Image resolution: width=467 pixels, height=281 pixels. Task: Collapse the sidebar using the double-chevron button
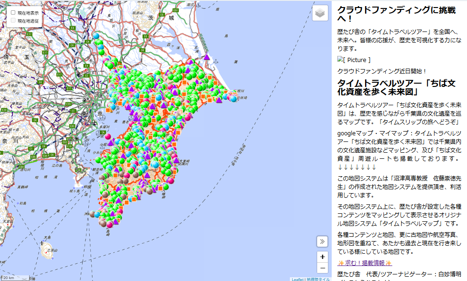click(322, 242)
